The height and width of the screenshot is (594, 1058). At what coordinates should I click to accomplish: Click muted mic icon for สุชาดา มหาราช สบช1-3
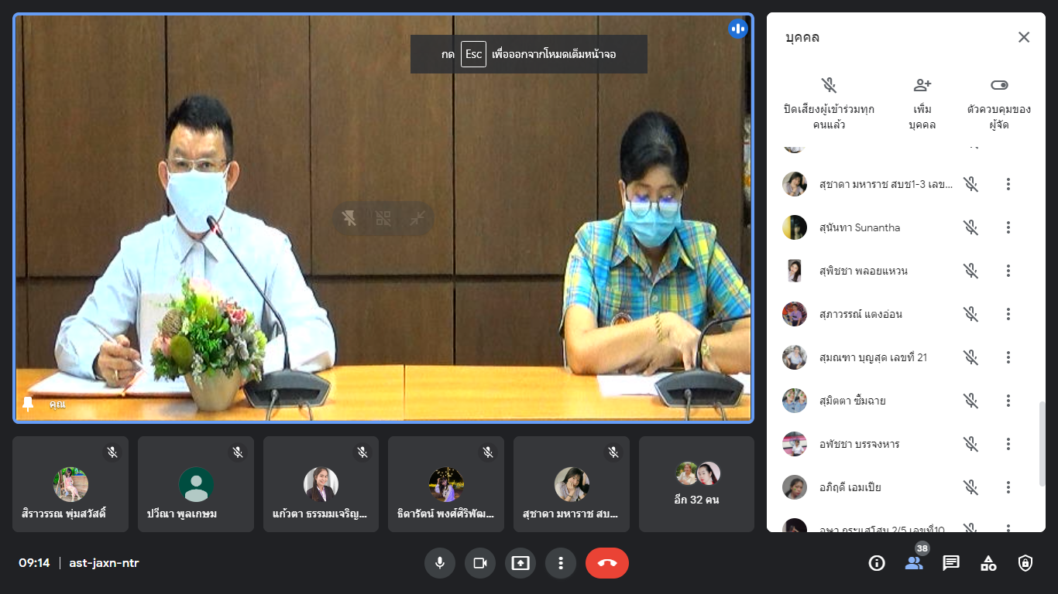tap(971, 184)
